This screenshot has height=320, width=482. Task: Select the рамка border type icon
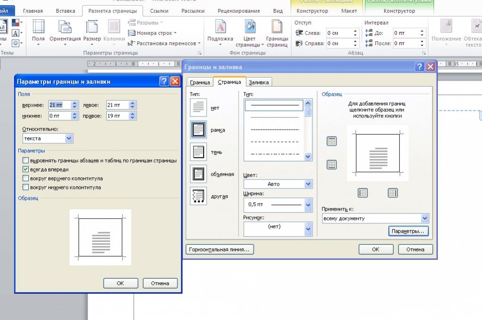click(198, 130)
